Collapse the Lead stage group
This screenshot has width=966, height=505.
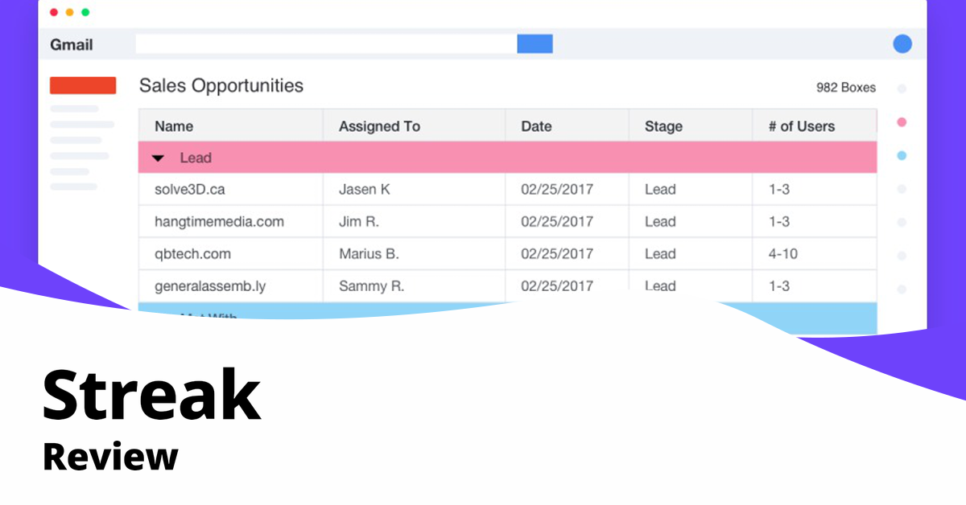pos(159,158)
